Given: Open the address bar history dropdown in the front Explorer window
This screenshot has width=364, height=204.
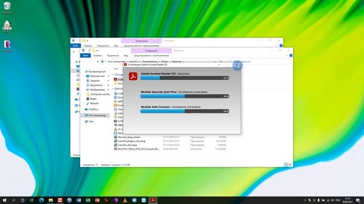Looking at the screenshot, I should 215,62.
